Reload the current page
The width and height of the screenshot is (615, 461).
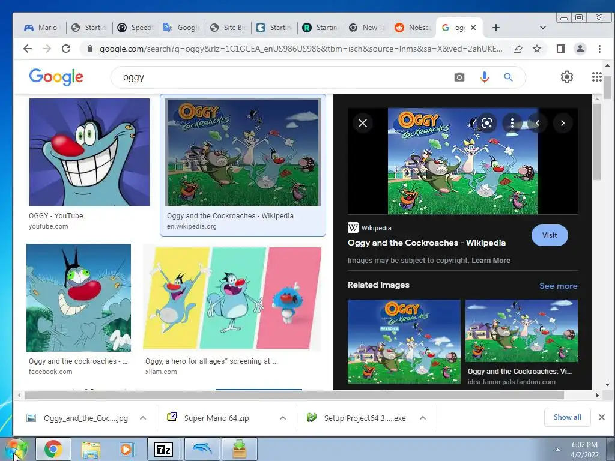pyautogui.click(x=66, y=49)
